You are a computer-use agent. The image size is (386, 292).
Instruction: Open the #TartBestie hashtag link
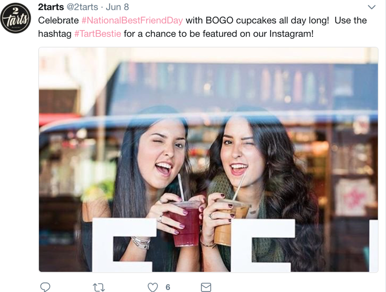coord(98,34)
